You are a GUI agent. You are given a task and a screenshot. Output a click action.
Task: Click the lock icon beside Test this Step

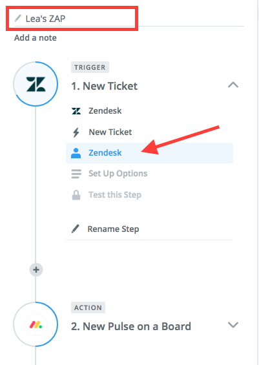point(76,195)
